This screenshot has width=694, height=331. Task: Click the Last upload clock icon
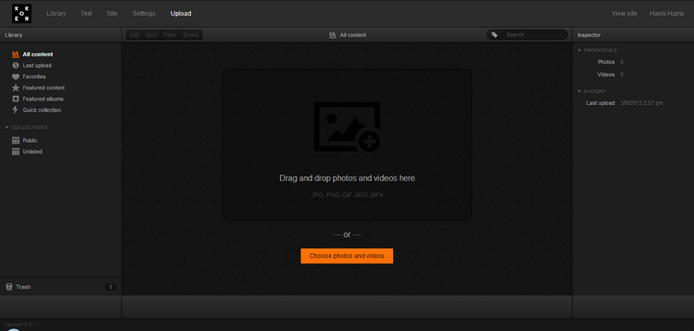[16, 65]
